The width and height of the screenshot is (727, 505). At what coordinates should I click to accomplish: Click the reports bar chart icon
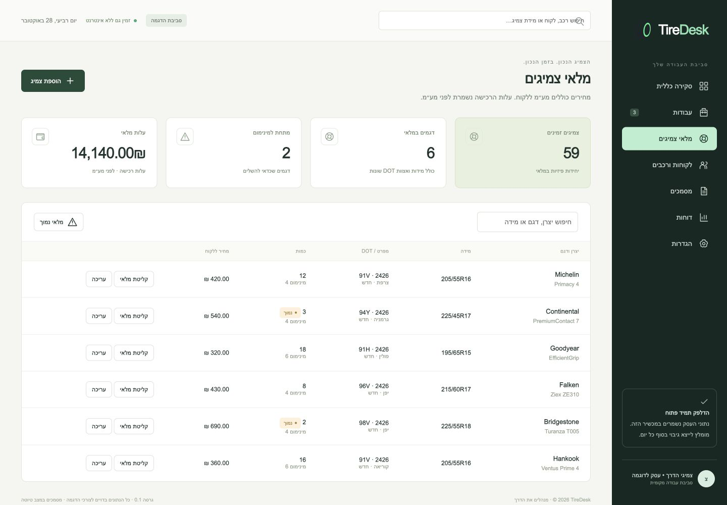point(704,217)
